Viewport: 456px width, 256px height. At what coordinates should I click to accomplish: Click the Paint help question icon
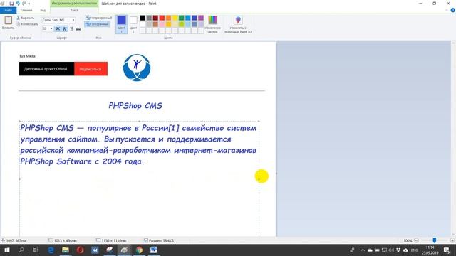[x=452, y=10]
